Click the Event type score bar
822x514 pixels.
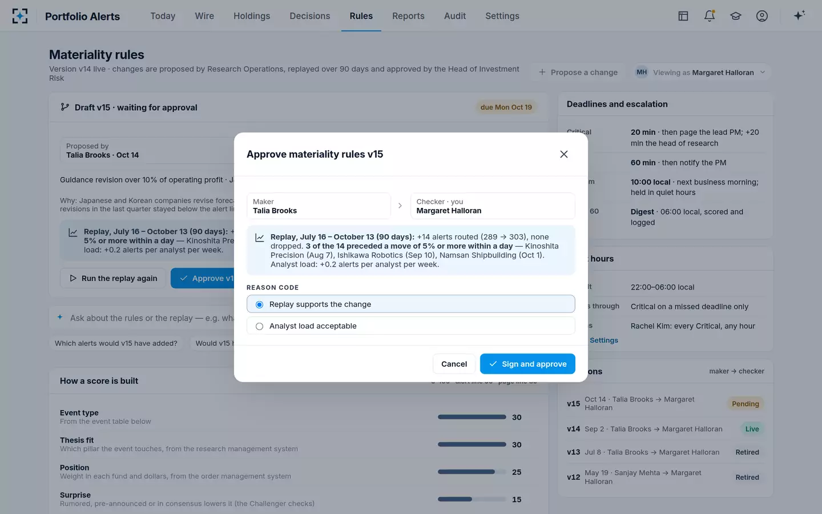click(x=472, y=417)
